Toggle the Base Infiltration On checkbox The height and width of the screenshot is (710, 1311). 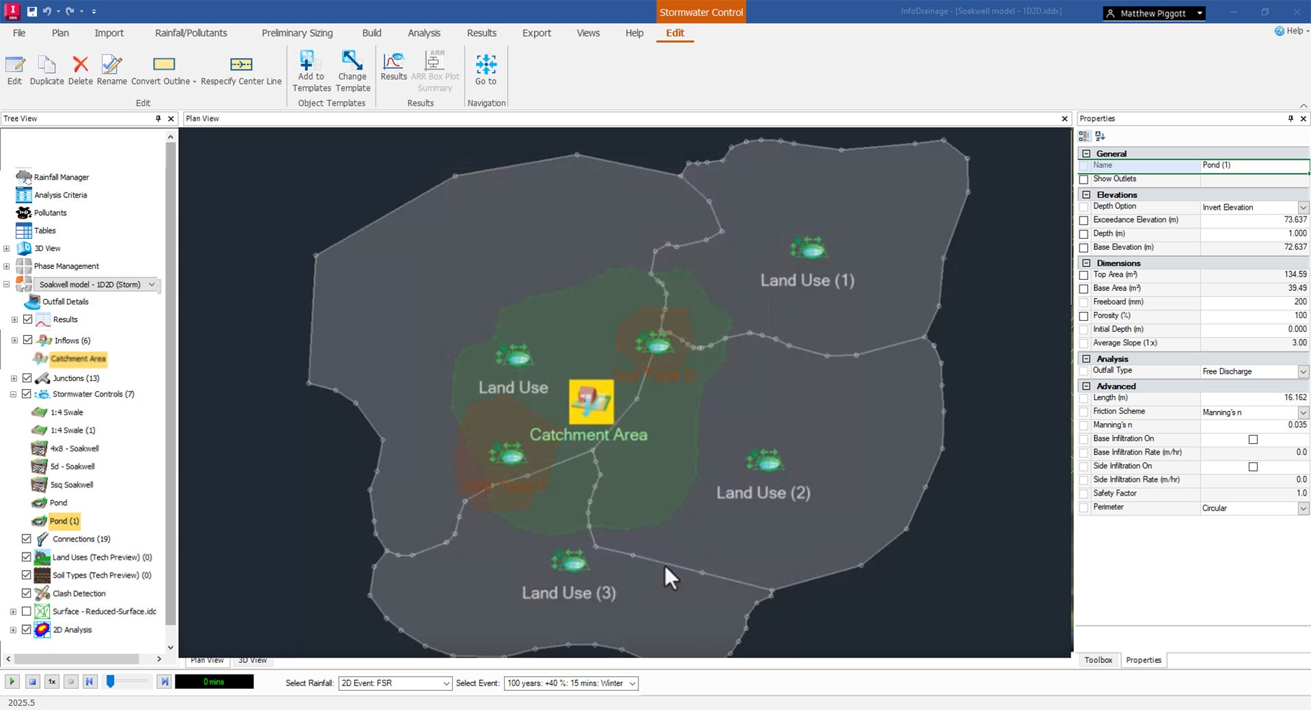[x=1253, y=439]
